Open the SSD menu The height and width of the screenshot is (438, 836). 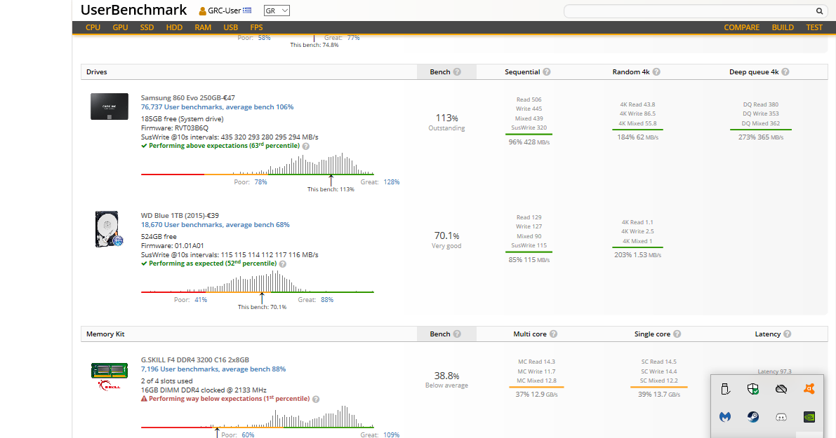tap(147, 27)
